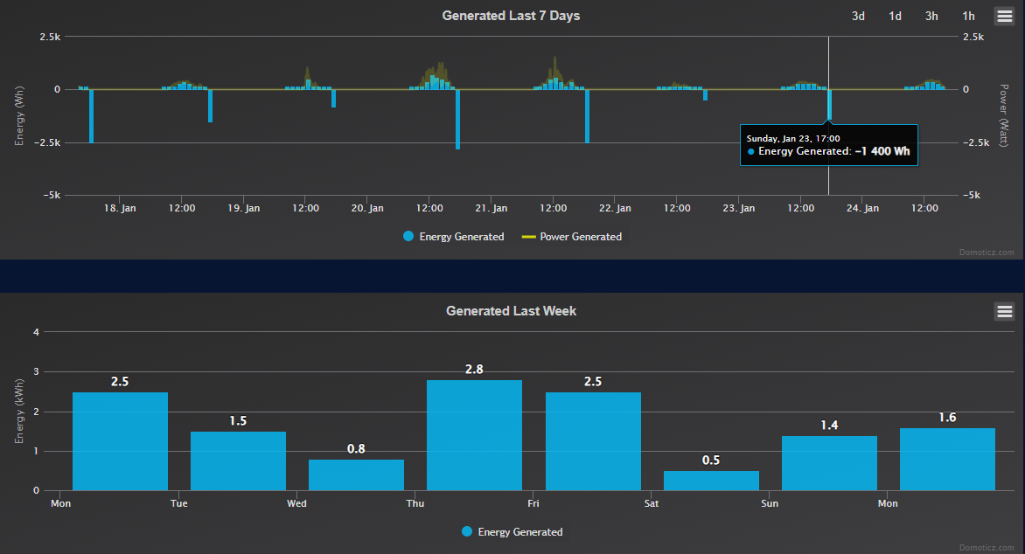Select the Friday bar valued 2.5

593,441
